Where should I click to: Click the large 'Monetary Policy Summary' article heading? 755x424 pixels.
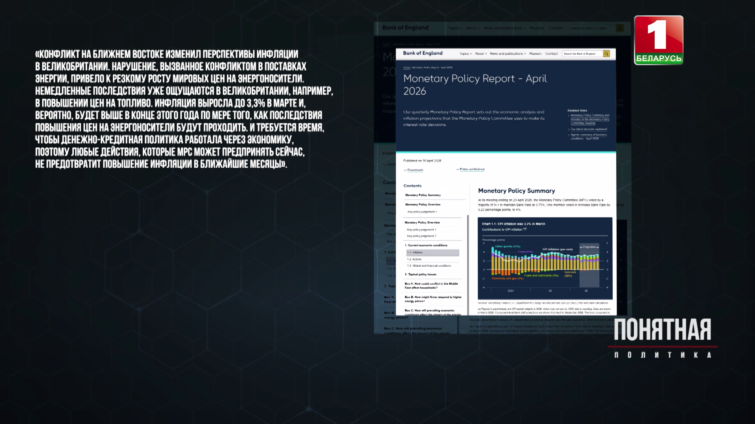click(x=516, y=191)
